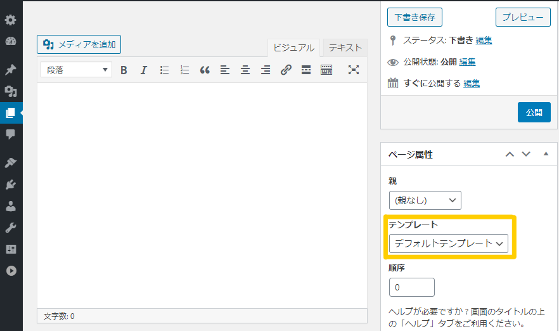Switch to the ビジュアル editor tab
This screenshot has height=331, width=559.
point(294,48)
